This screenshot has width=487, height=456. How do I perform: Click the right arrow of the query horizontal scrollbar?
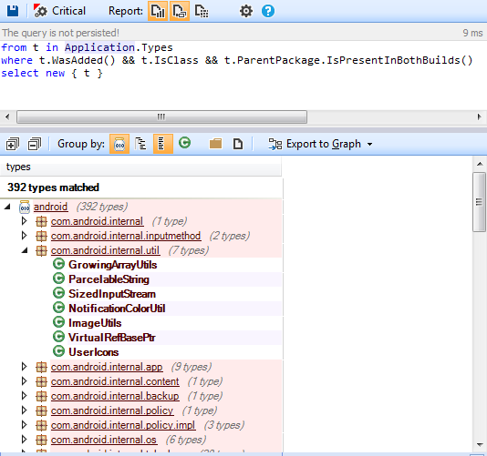point(479,117)
